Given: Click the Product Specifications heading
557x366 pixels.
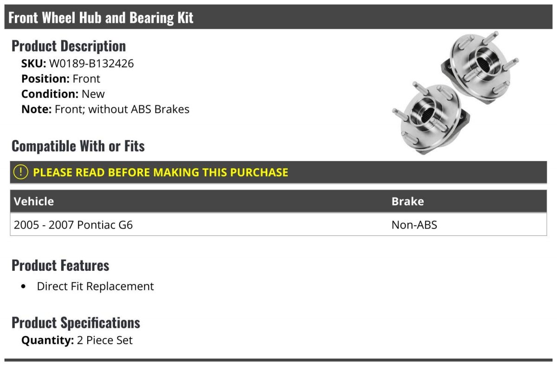Looking at the screenshot, I should coord(76,323).
